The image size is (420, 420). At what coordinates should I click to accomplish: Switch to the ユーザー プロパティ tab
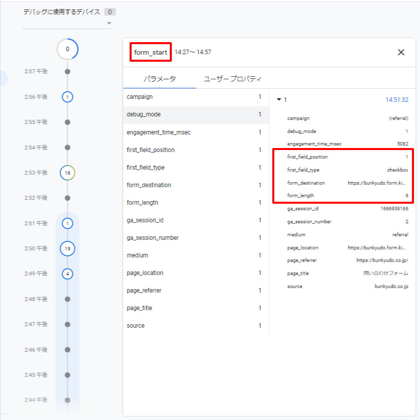[x=232, y=79]
